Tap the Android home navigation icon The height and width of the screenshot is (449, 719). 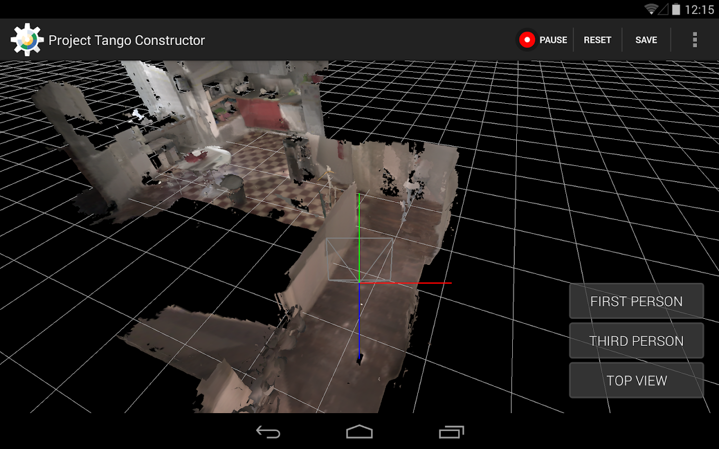tap(359, 432)
